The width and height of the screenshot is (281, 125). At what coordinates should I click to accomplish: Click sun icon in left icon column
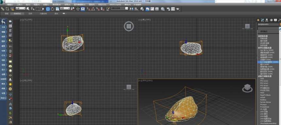point(10,84)
